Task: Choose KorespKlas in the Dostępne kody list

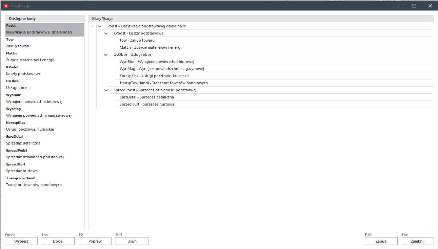Action: pyautogui.click(x=16, y=123)
